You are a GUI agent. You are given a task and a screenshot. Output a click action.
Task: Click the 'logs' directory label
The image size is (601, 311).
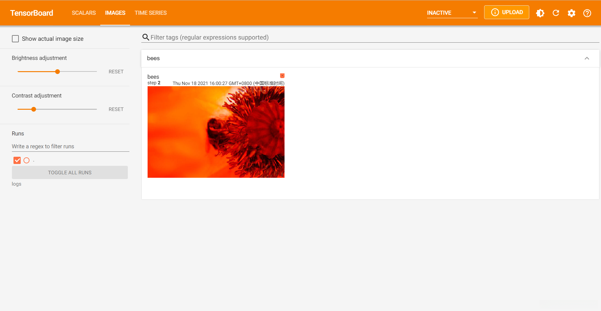click(17, 184)
